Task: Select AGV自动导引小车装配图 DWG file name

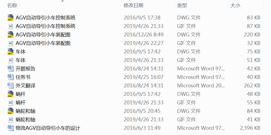Action: [43, 35]
